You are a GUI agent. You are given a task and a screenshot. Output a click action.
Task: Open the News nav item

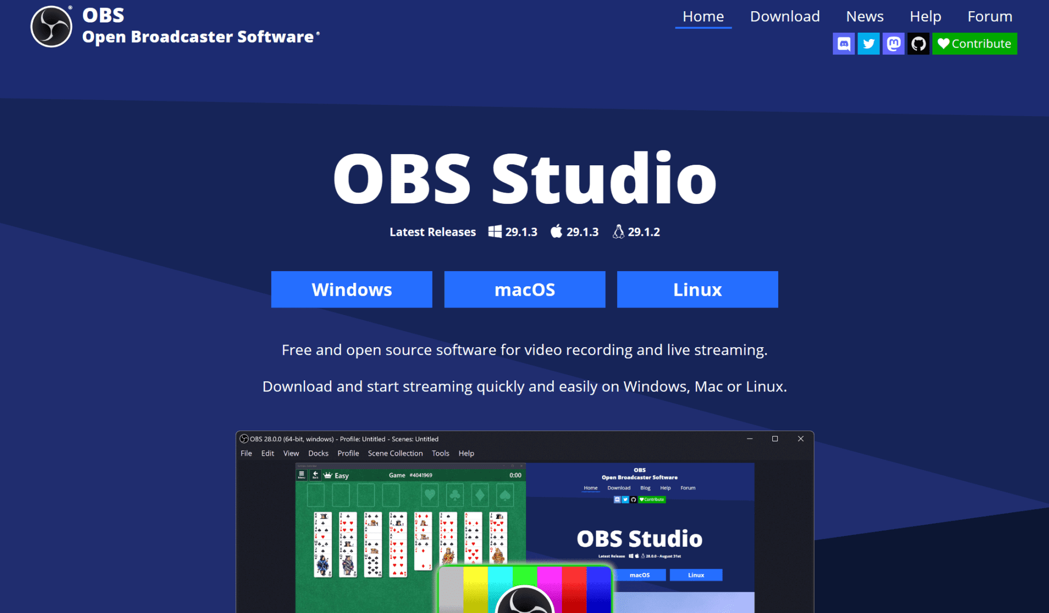click(865, 17)
